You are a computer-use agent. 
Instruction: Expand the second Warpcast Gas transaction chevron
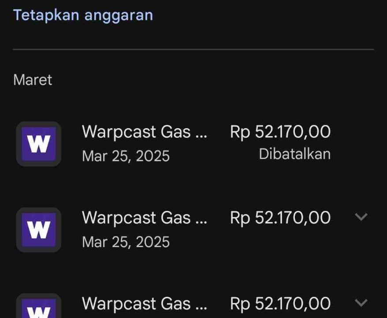[x=361, y=217]
